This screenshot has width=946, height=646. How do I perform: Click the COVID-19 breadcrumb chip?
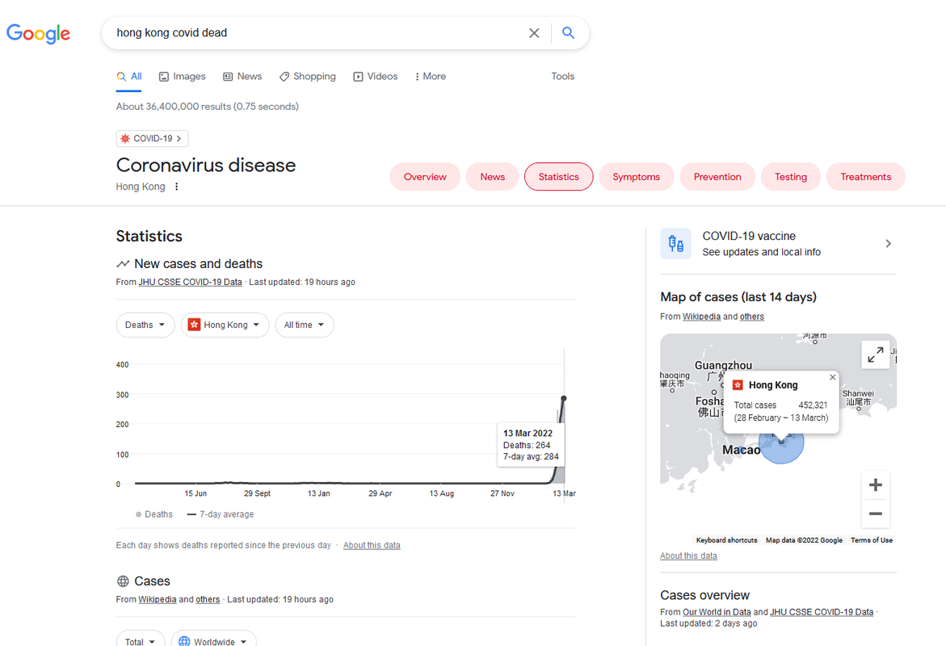tap(152, 139)
